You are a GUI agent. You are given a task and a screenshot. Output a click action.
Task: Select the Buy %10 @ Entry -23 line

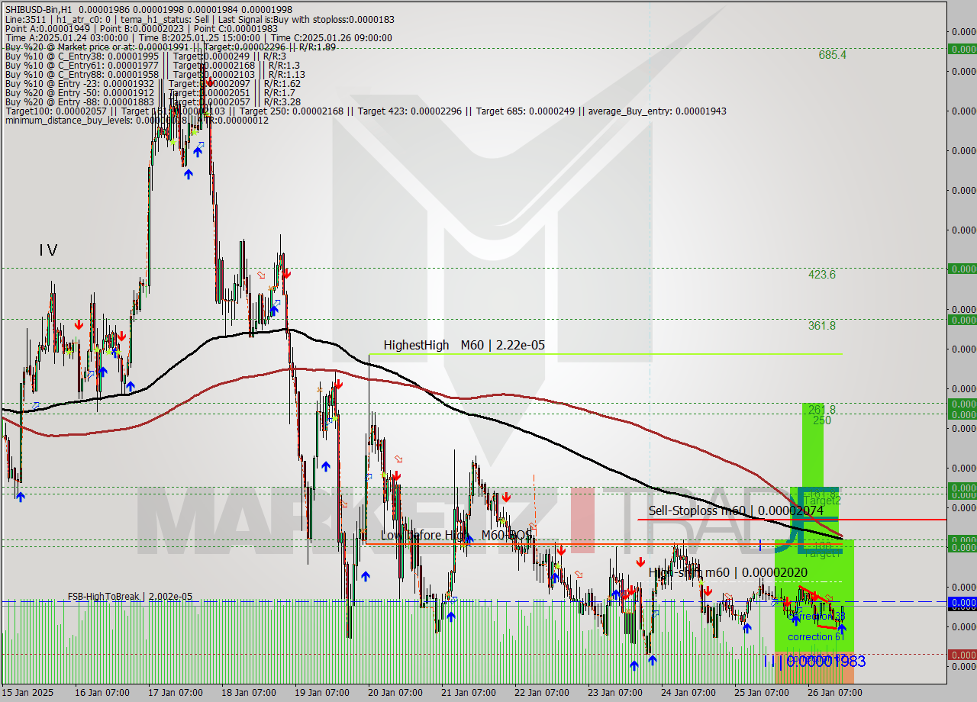(x=153, y=83)
